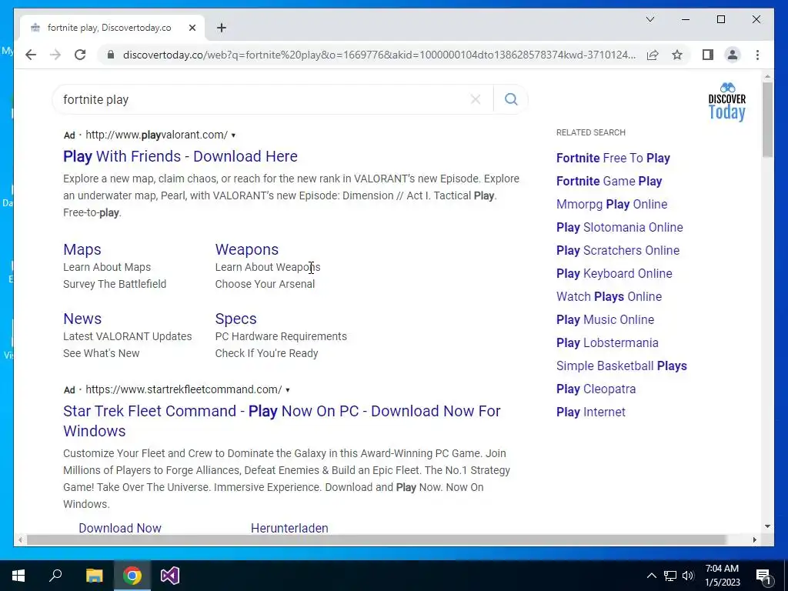
Task: Go back with the browser back arrow
Action: (31, 55)
